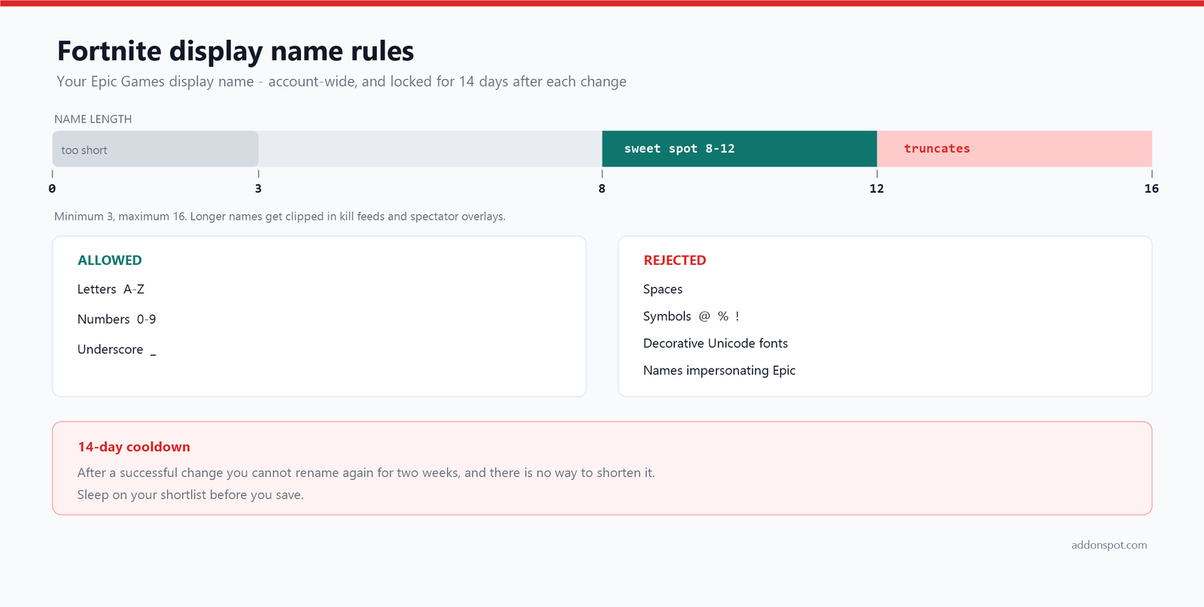Click the 'Spaces' row in Rejected
Screen dimensions: 1204x607
(x=663, y=290)
